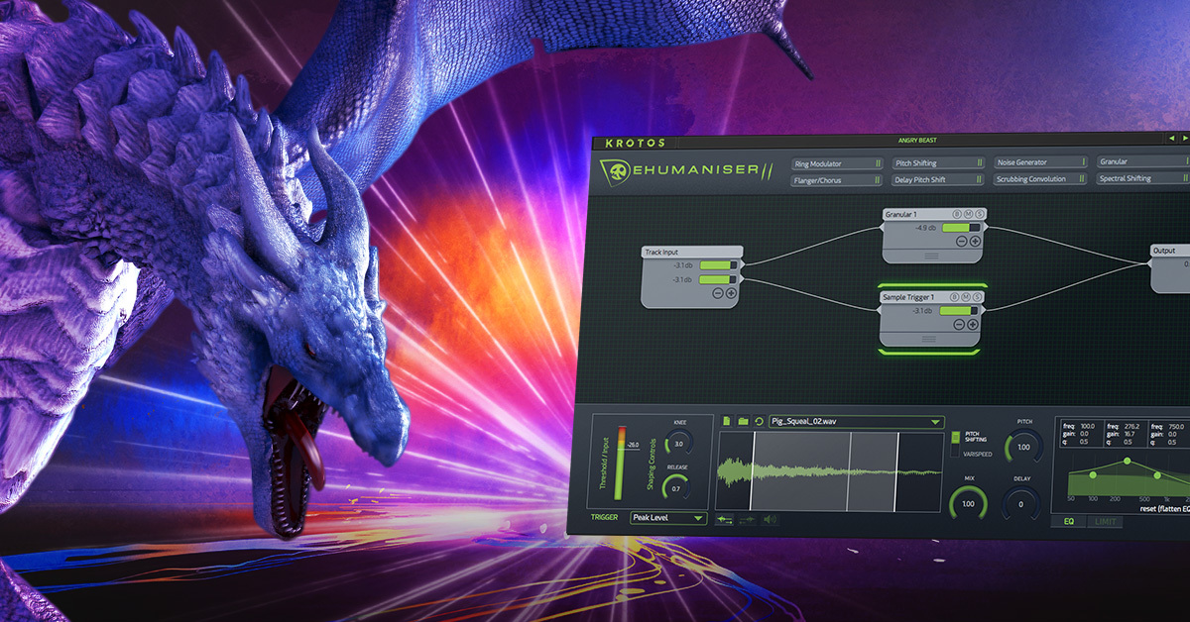
Task: Add a Scrubbing Convolution module
Action: coord(1042,179)
